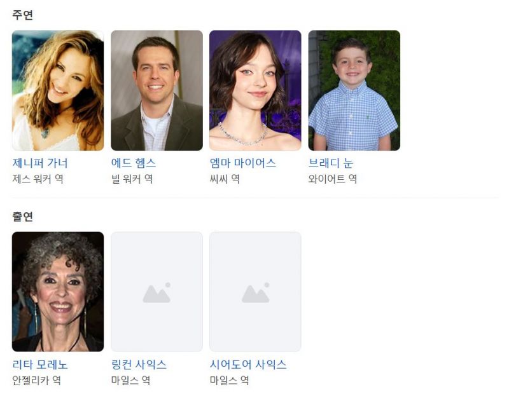
Task: Open the 링컨 사익스 link
Action: [139, 365]
